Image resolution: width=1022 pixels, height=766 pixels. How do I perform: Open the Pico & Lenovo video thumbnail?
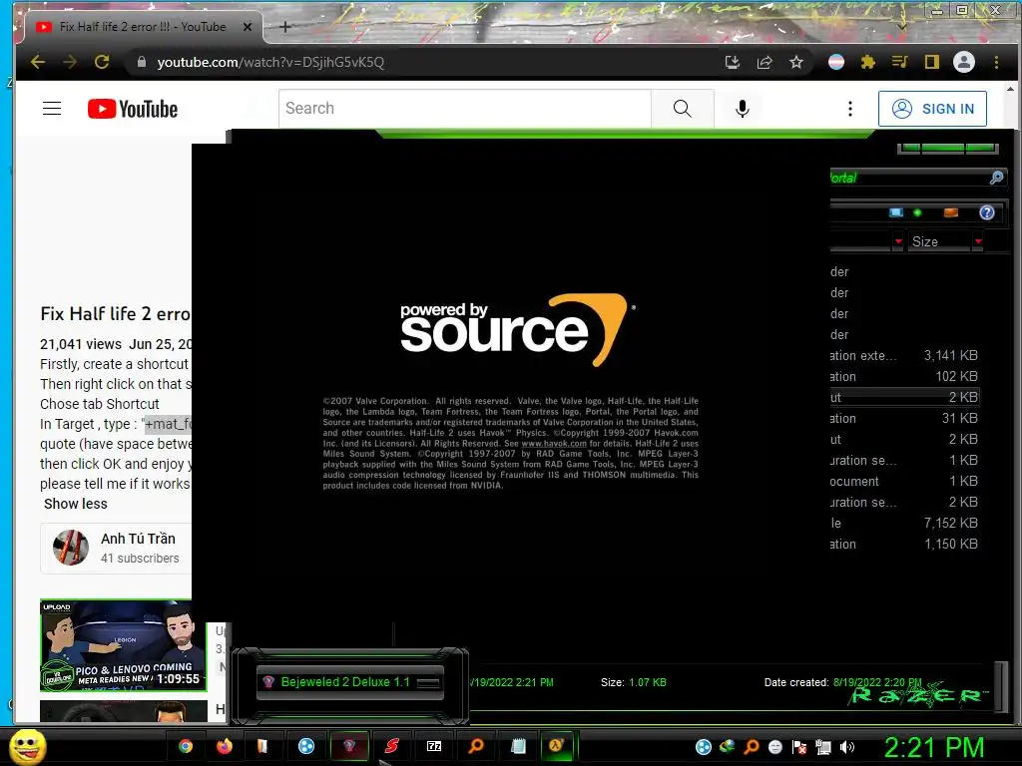(x=123, y=645)
